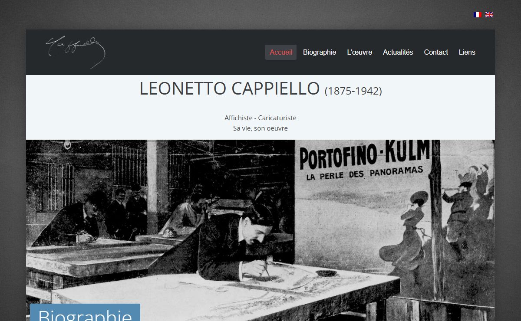Image resolution: width=521 pixels, height=321 pixels.
Task: Switch site language with the French flag
Action: coord(478,15)
